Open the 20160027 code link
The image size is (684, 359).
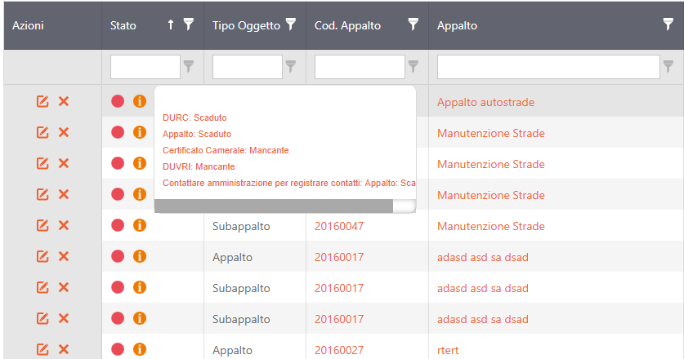(339, 350)
